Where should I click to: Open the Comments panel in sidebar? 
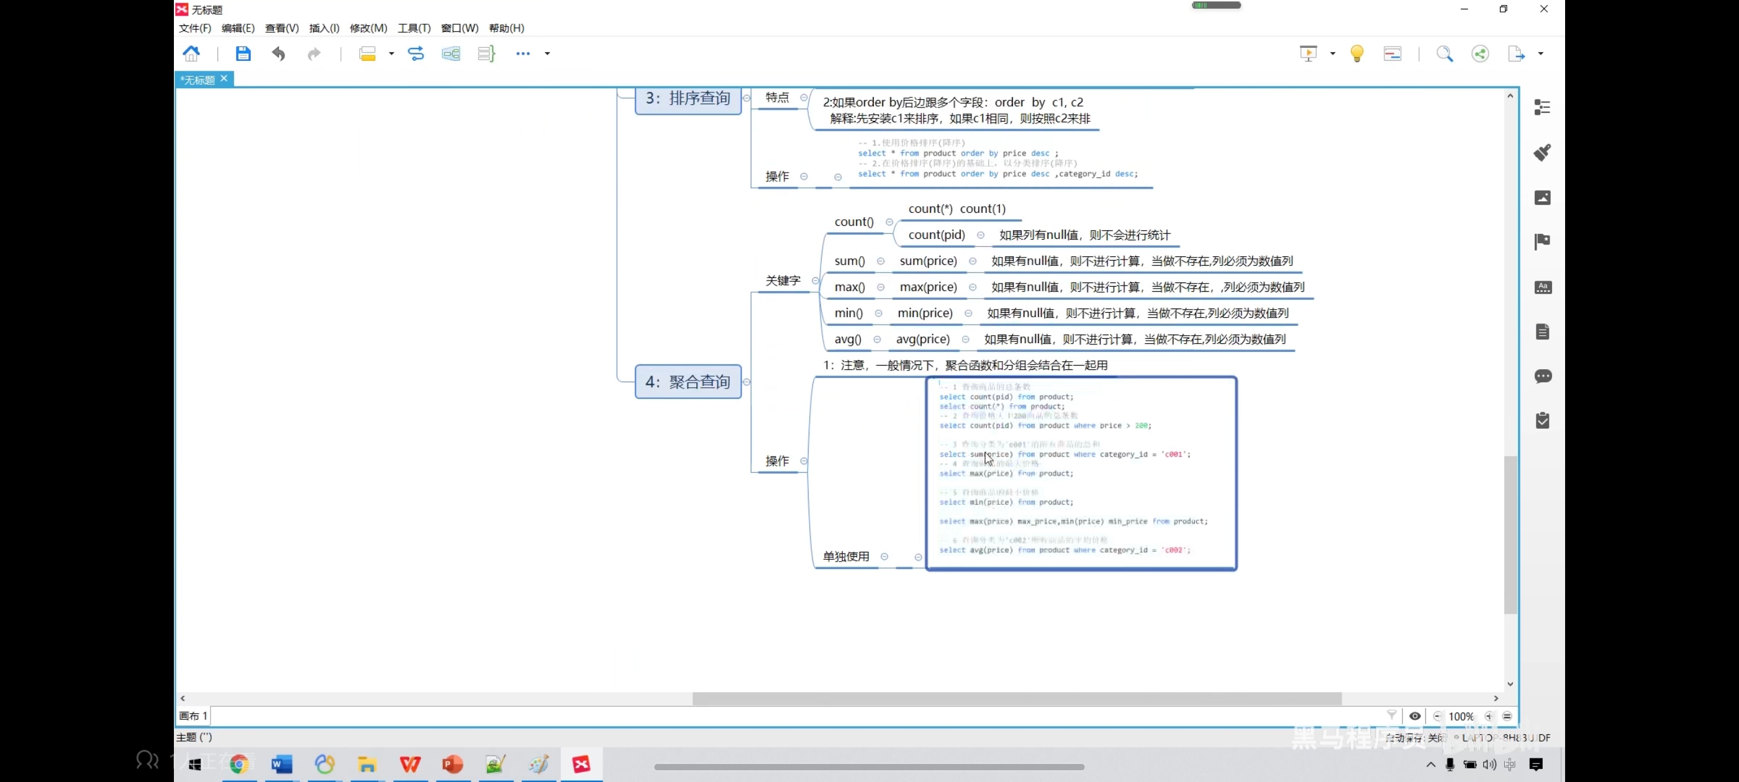tap(1542, 376)
